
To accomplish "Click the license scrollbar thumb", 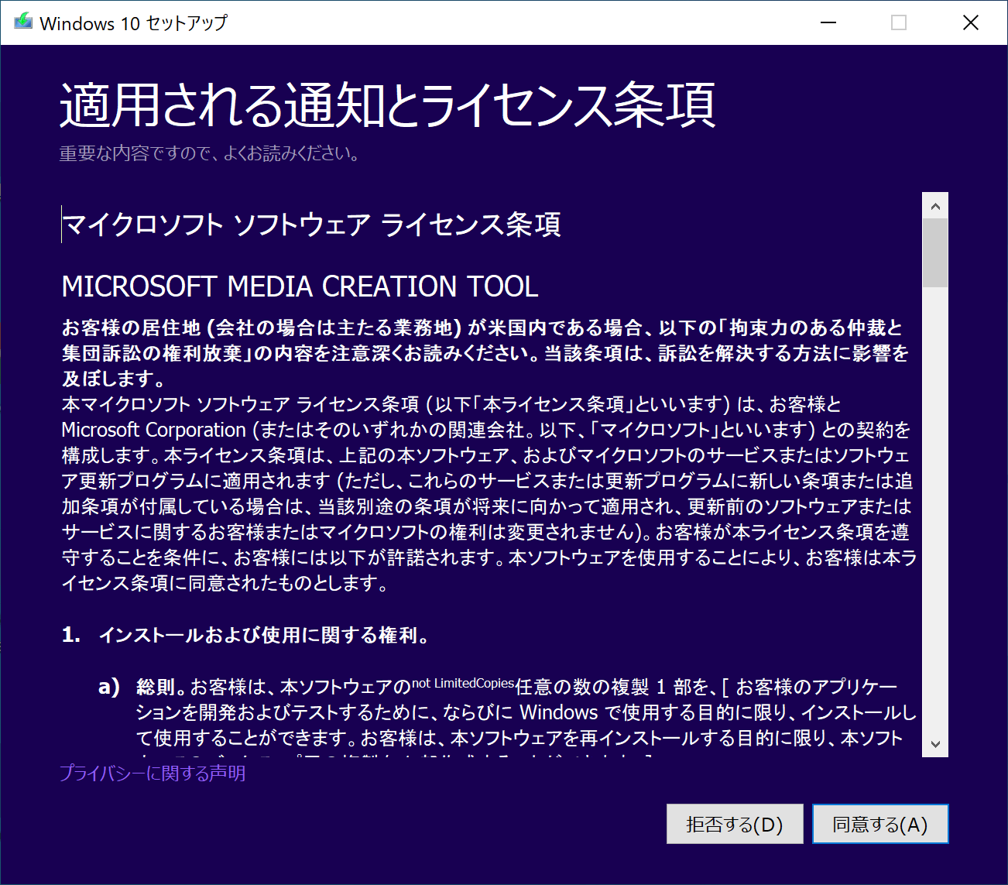I will 935,252.
